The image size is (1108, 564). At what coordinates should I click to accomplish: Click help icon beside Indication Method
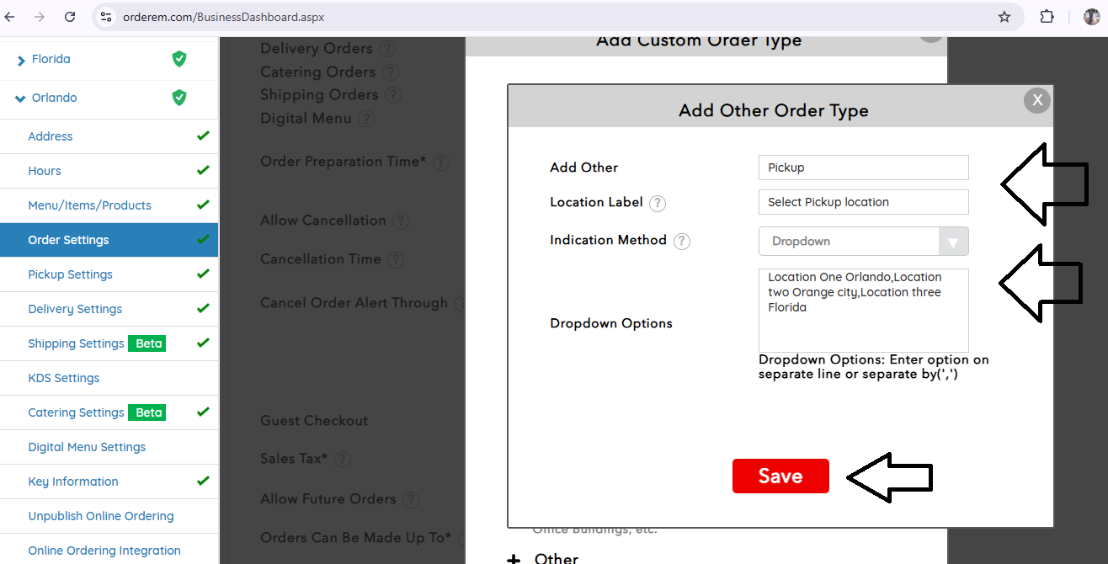(x=682, y=242)
